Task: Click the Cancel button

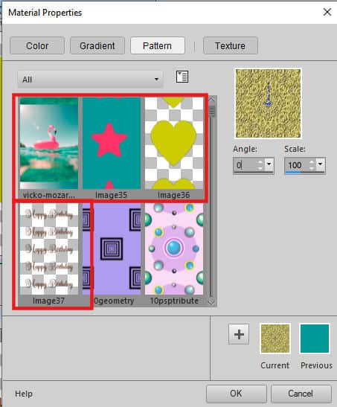Action: 301,394
